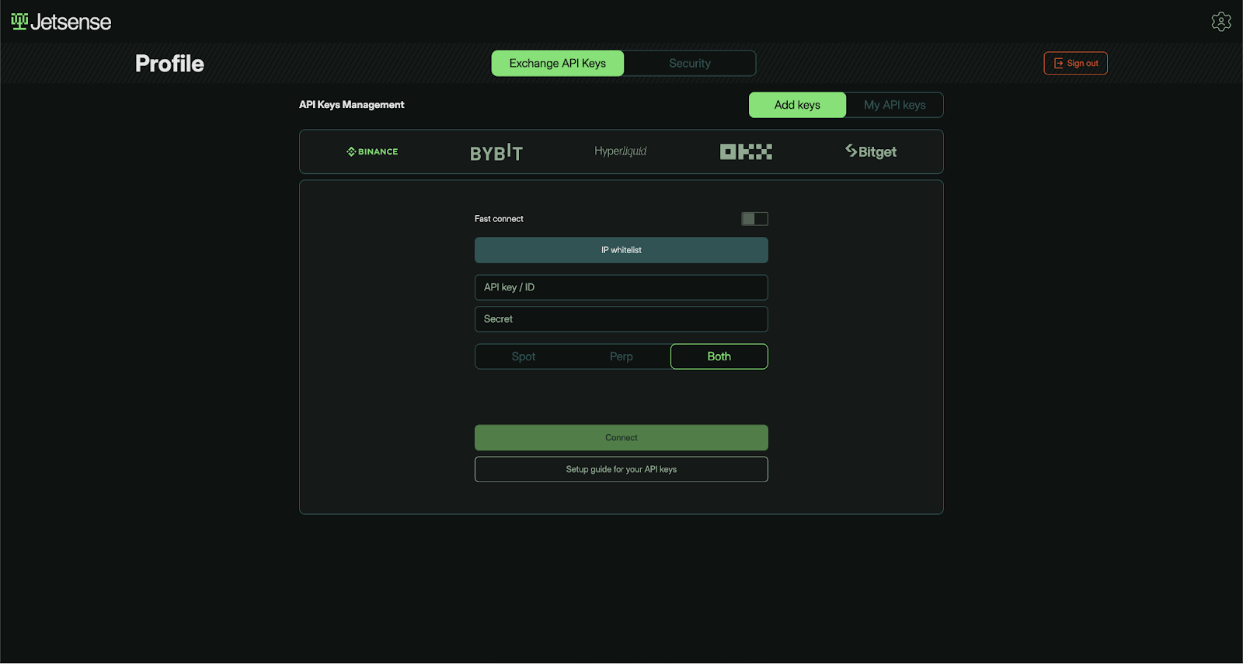1243x664 pixels.
Task: Open settings via the gear icon
Action: pyautogui.click(x=1220, y=22)
